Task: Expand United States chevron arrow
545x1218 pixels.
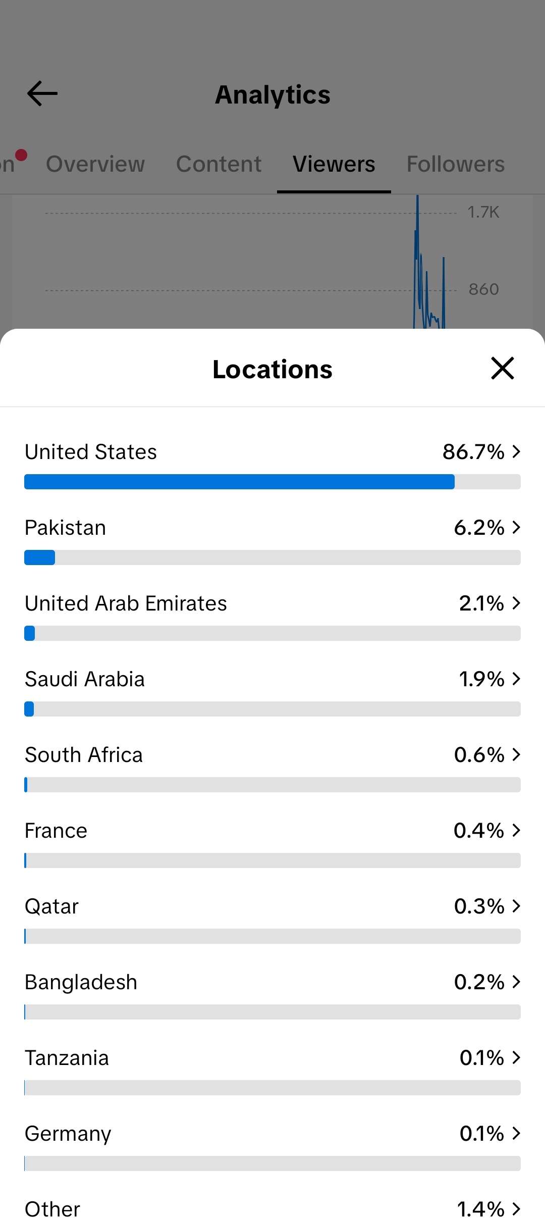Action: [516, 451]
